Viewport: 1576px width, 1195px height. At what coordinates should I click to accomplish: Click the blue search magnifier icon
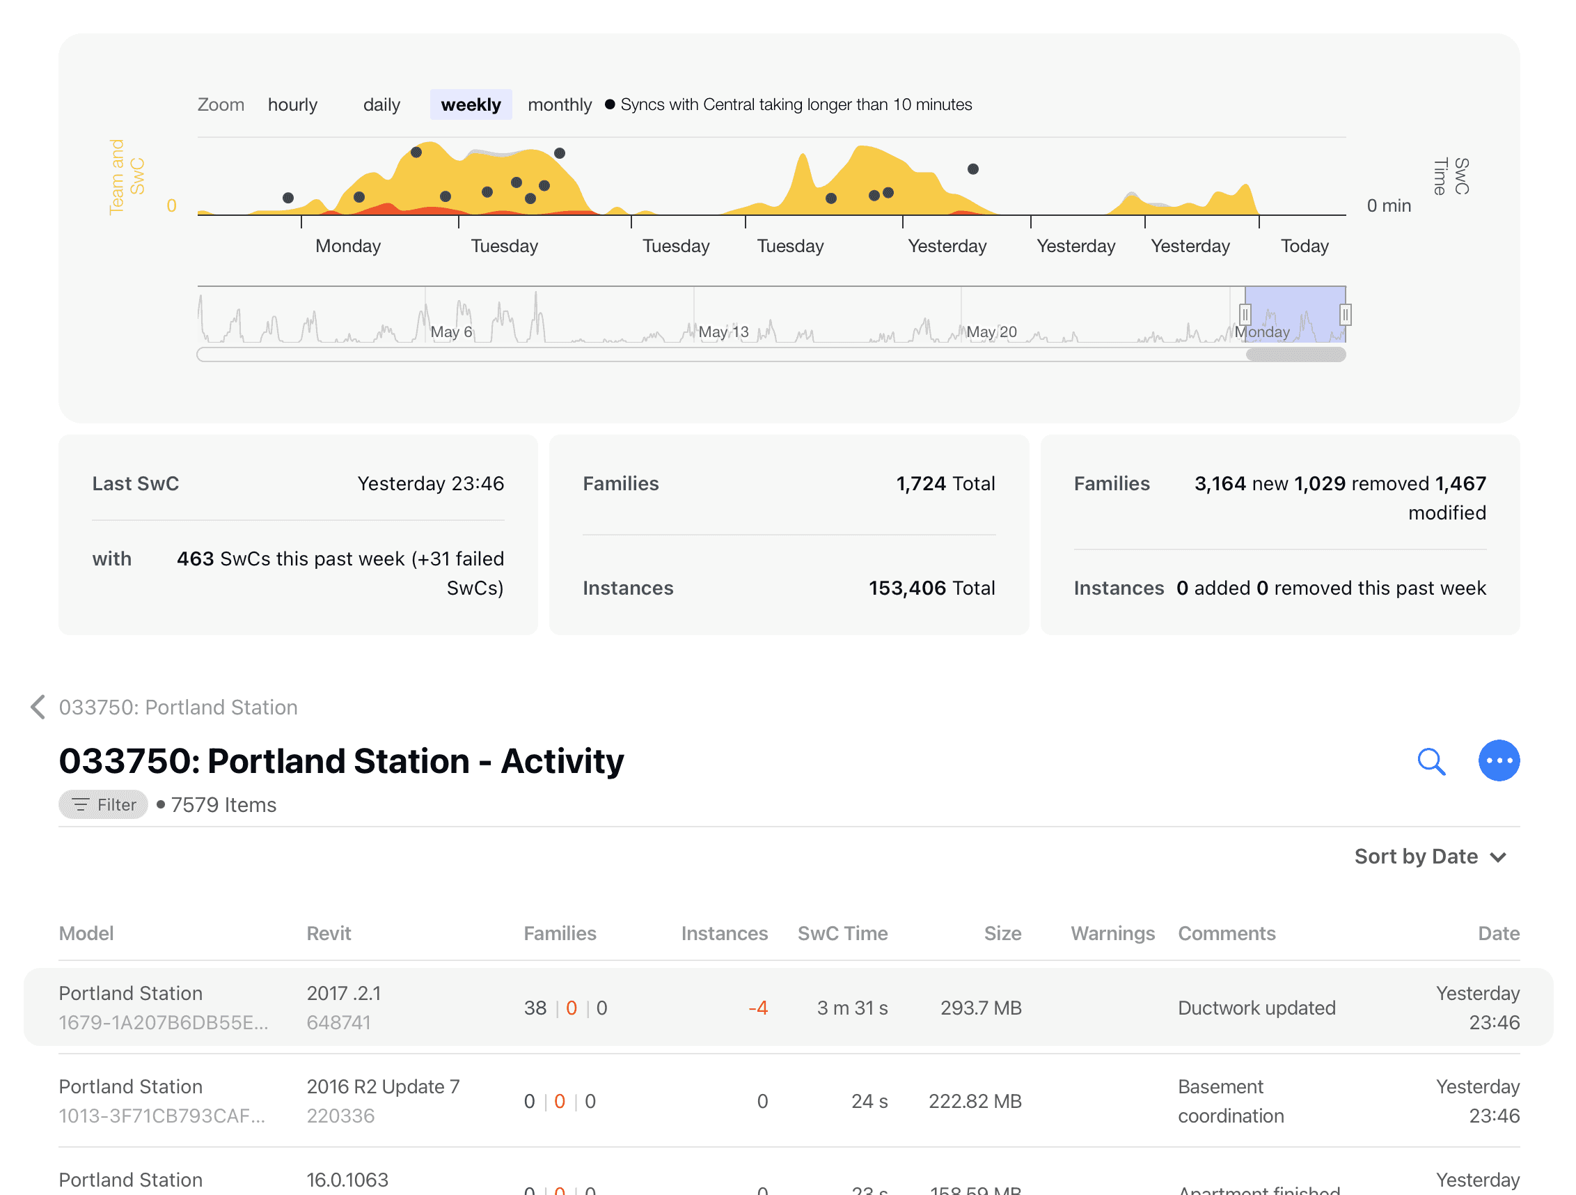(1431, 761)
